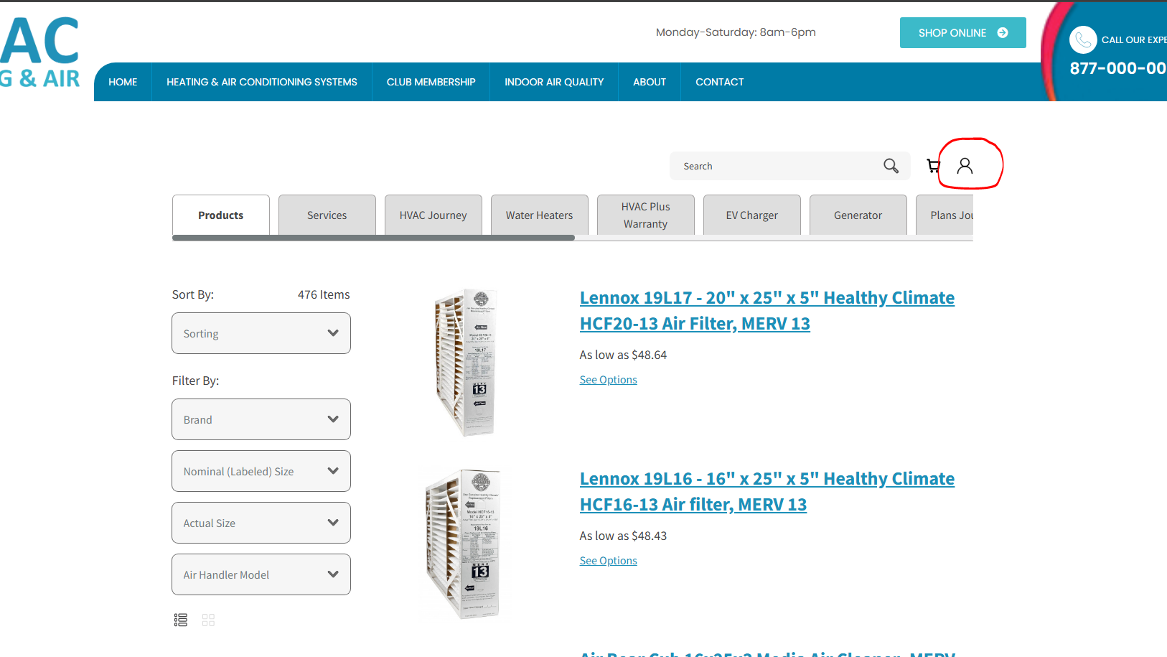Click the '476 Items' count text

coord(324,294)
